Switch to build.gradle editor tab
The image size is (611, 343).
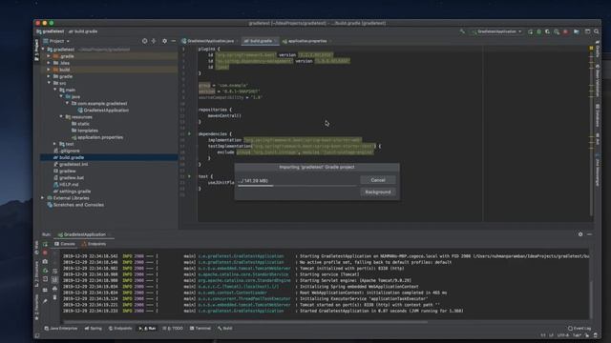[260, 41]
